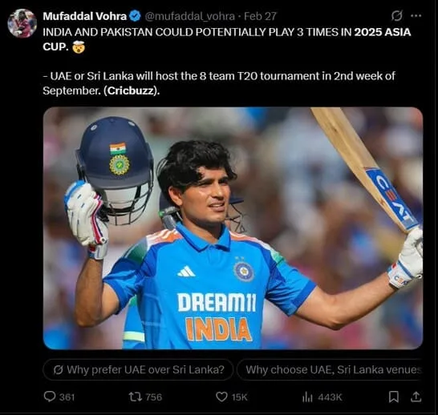Open the cricketer photo attached to the tweet

coord(233,228)
